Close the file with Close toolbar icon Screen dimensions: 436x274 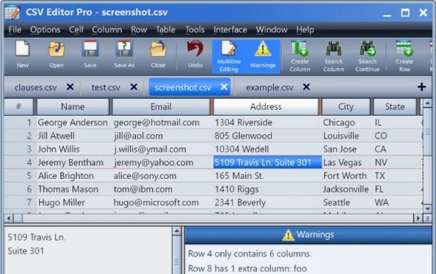(x=158, y=55)
